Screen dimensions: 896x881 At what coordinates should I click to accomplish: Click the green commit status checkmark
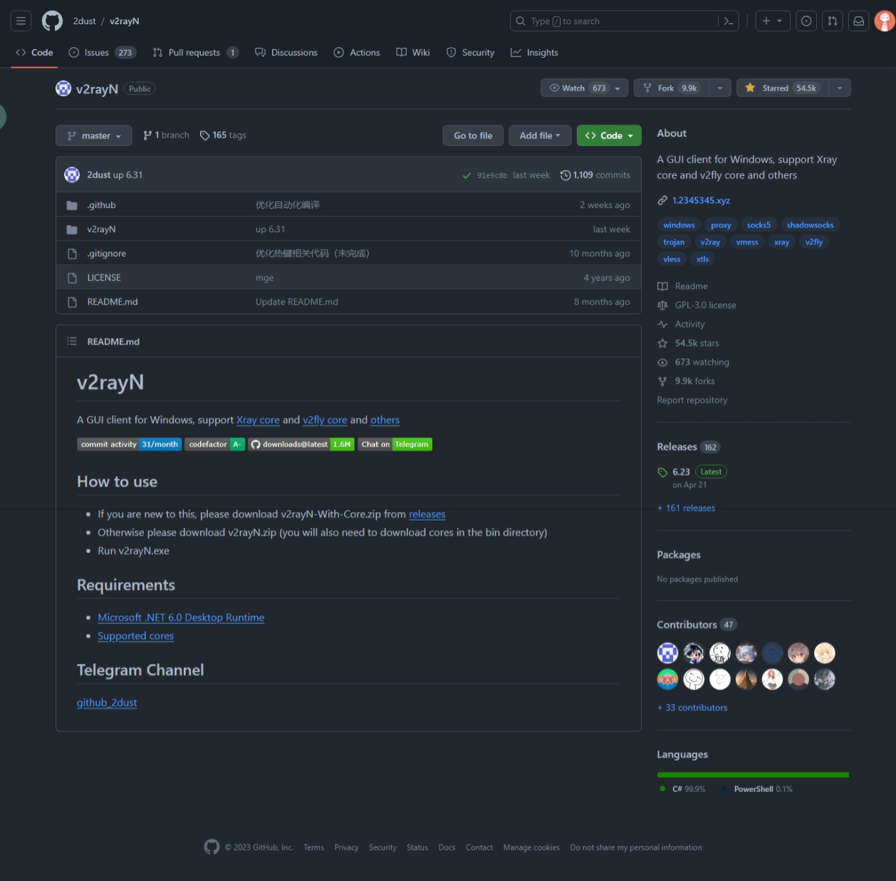point(467,175)
